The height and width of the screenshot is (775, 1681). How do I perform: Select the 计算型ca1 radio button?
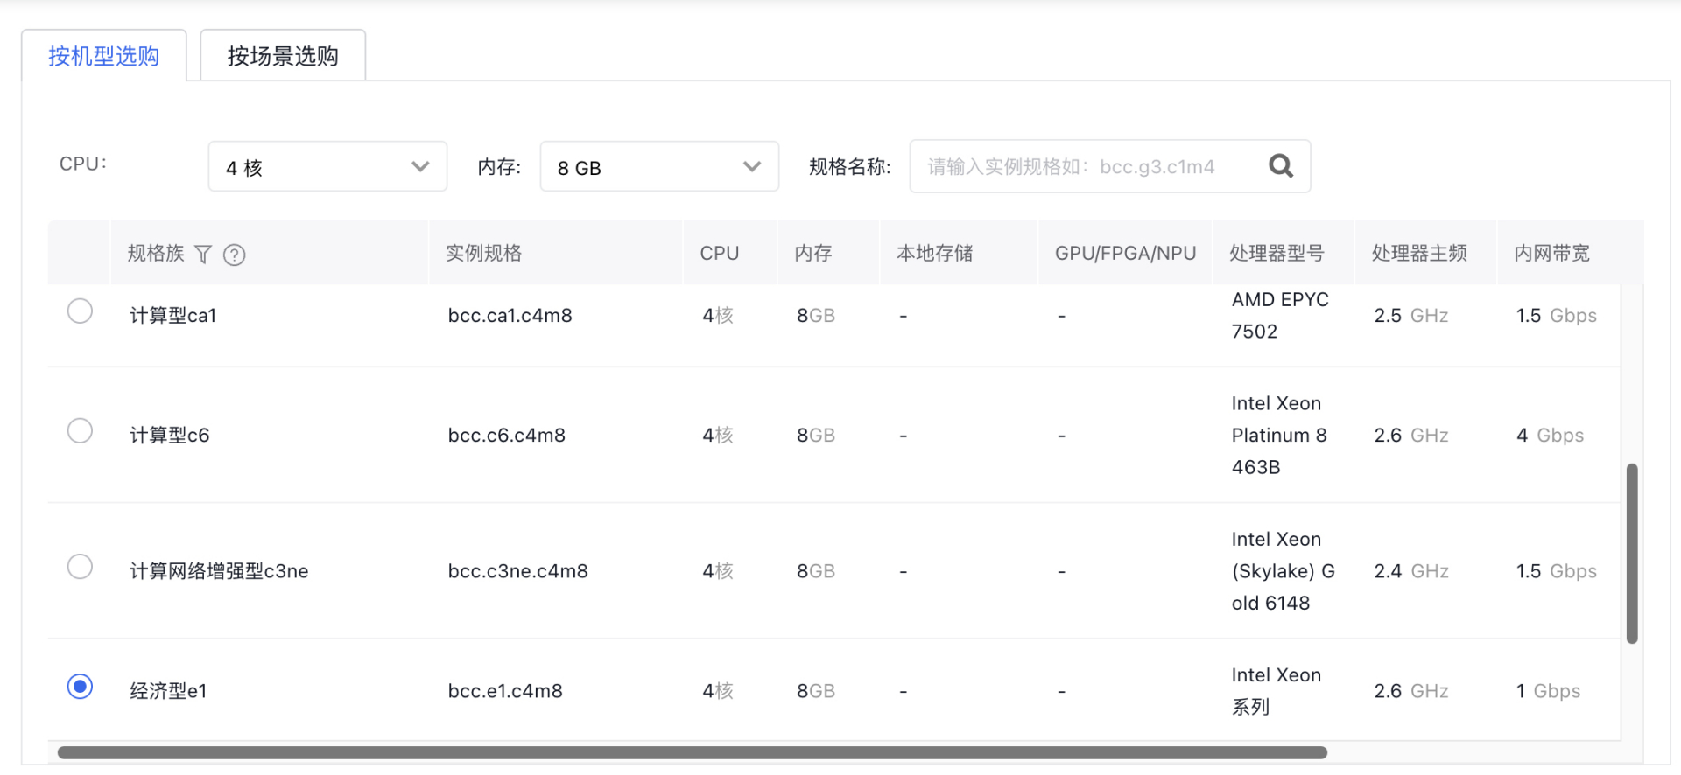point(80,311)
